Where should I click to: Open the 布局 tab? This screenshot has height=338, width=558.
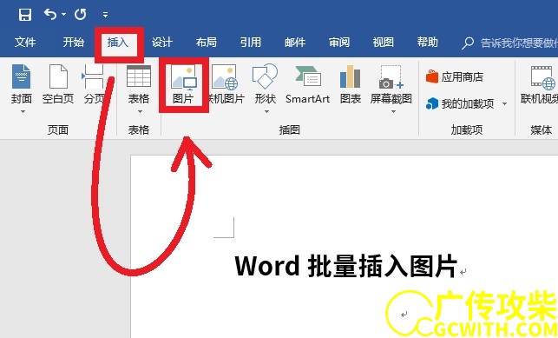tap(206, 42)
